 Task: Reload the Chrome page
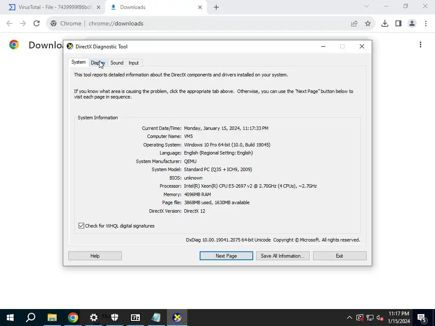[37, 23]
